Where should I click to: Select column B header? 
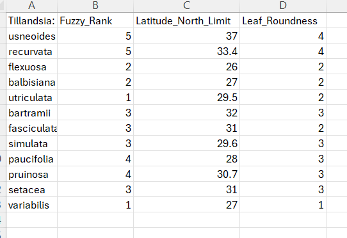(95, 6)
